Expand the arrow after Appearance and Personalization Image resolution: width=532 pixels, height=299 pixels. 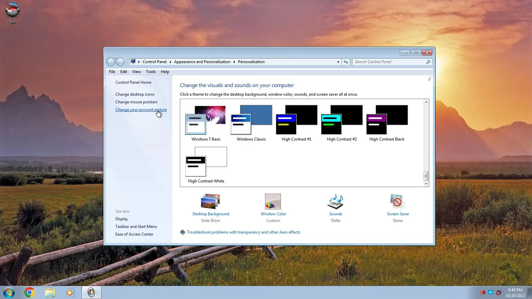tap(234, 62)
